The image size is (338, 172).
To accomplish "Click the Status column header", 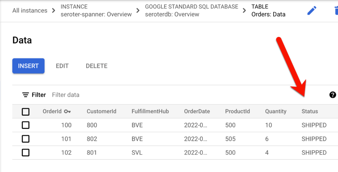I will click(x=310, y=112).
